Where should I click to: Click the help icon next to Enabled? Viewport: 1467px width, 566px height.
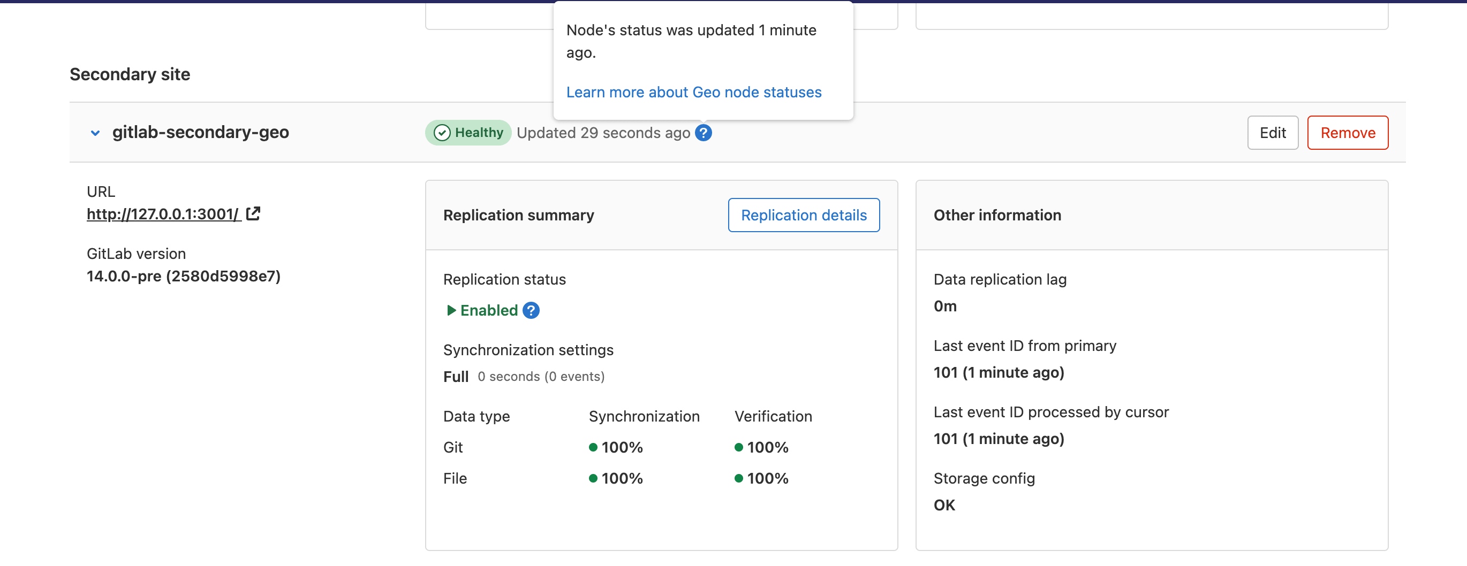pyautogui.click(x=531, y=311)
